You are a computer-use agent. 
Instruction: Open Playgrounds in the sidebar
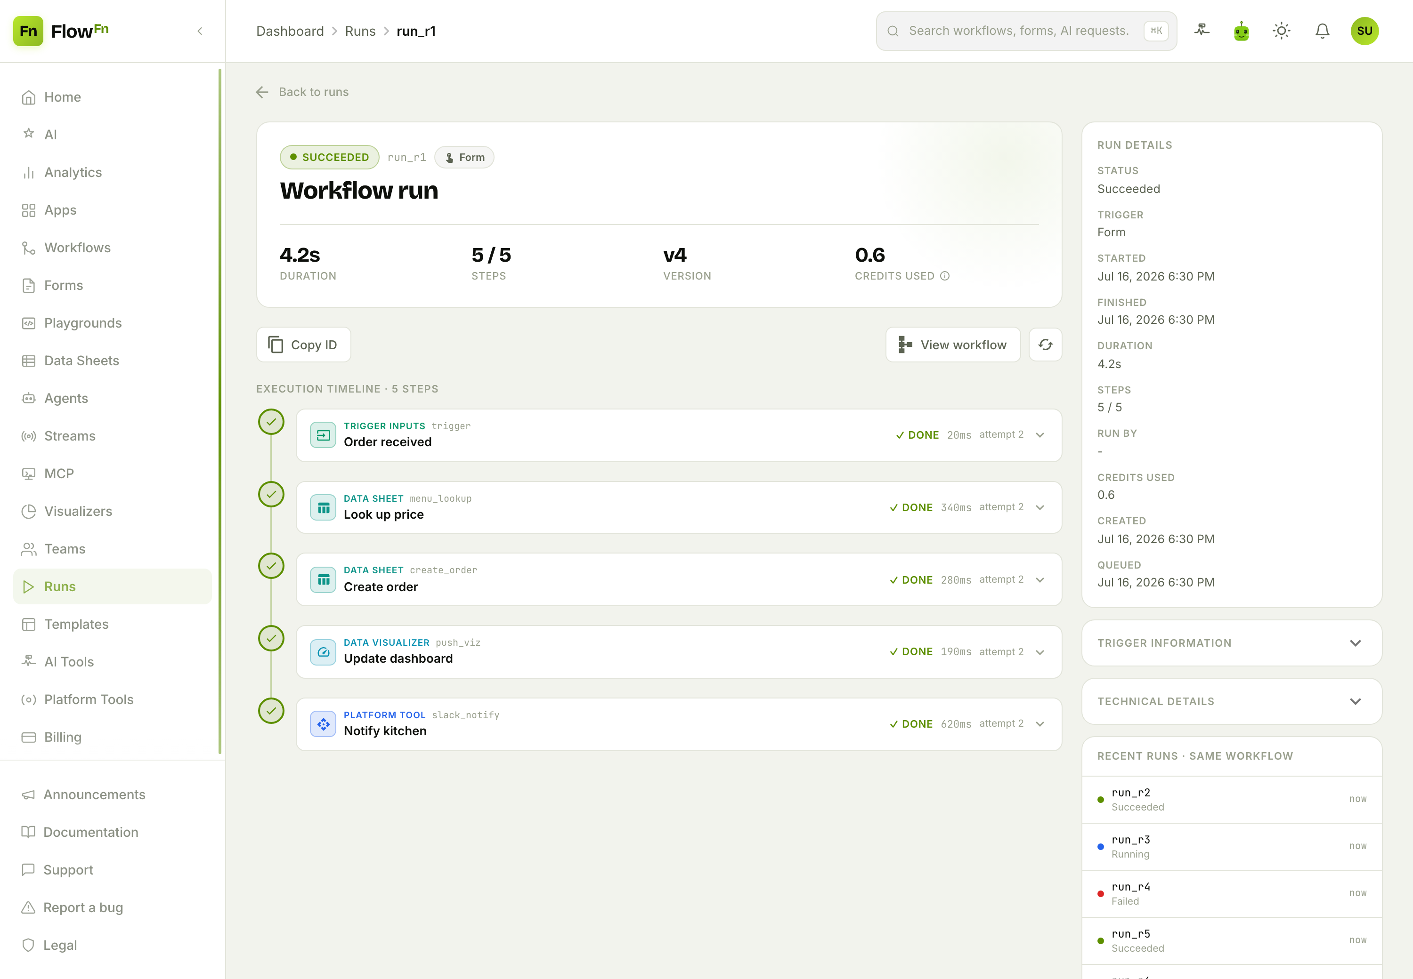click(112, 323)
